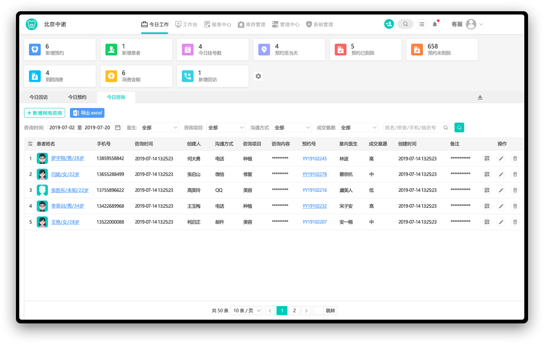
Task: Edit the 罗宇翔 consultation row
Action: 501,159
